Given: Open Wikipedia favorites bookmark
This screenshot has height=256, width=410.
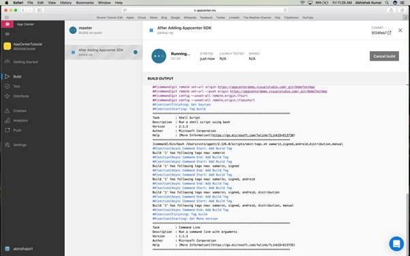Looking at the screenshot, I should [x=190, y=18].
